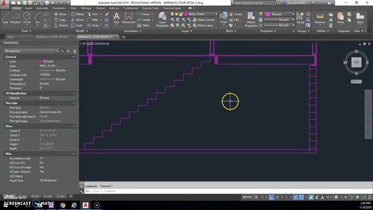Click the Leader tool
373x210 pixels.
(x=144, y=20)
